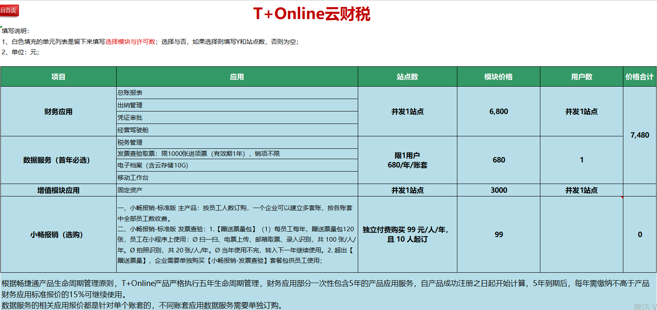Click the 五年生命周期管理 footer paragraph

pyautogui.click(x=326, y=289)
